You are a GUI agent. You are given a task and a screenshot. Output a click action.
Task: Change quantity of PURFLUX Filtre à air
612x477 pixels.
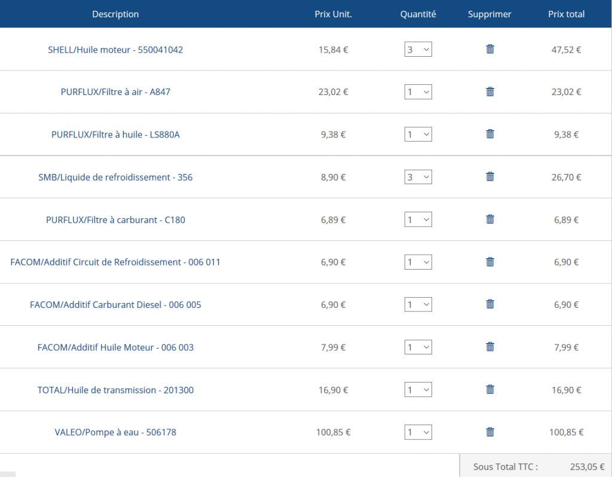(418, 91)
